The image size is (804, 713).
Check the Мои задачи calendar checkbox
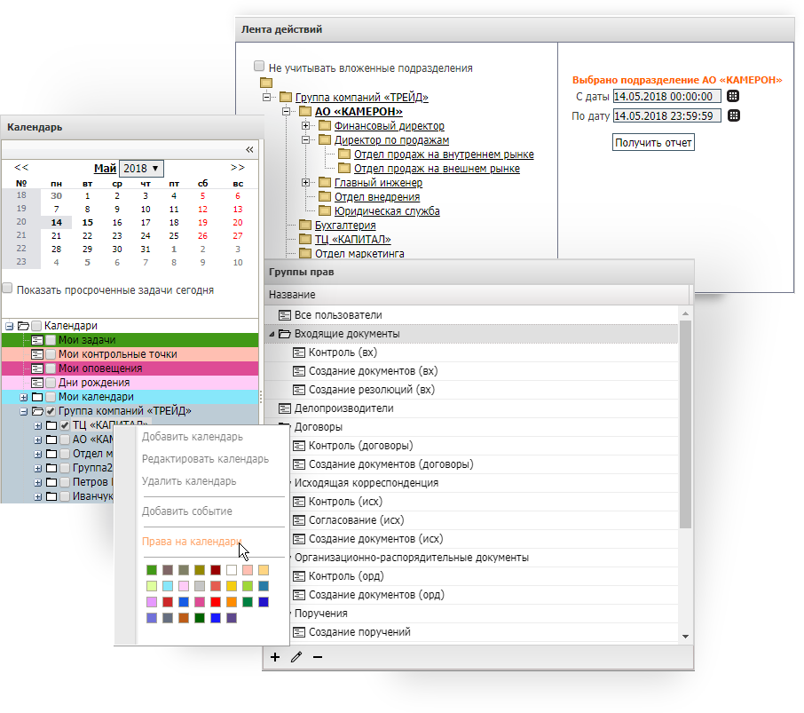(51, 340)
